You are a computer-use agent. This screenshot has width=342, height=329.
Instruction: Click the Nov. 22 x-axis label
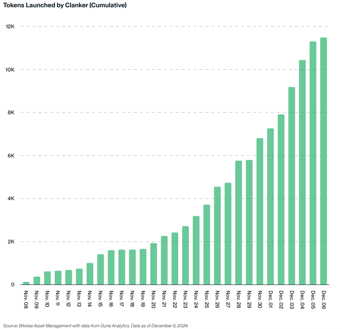(x=175, y=299)
